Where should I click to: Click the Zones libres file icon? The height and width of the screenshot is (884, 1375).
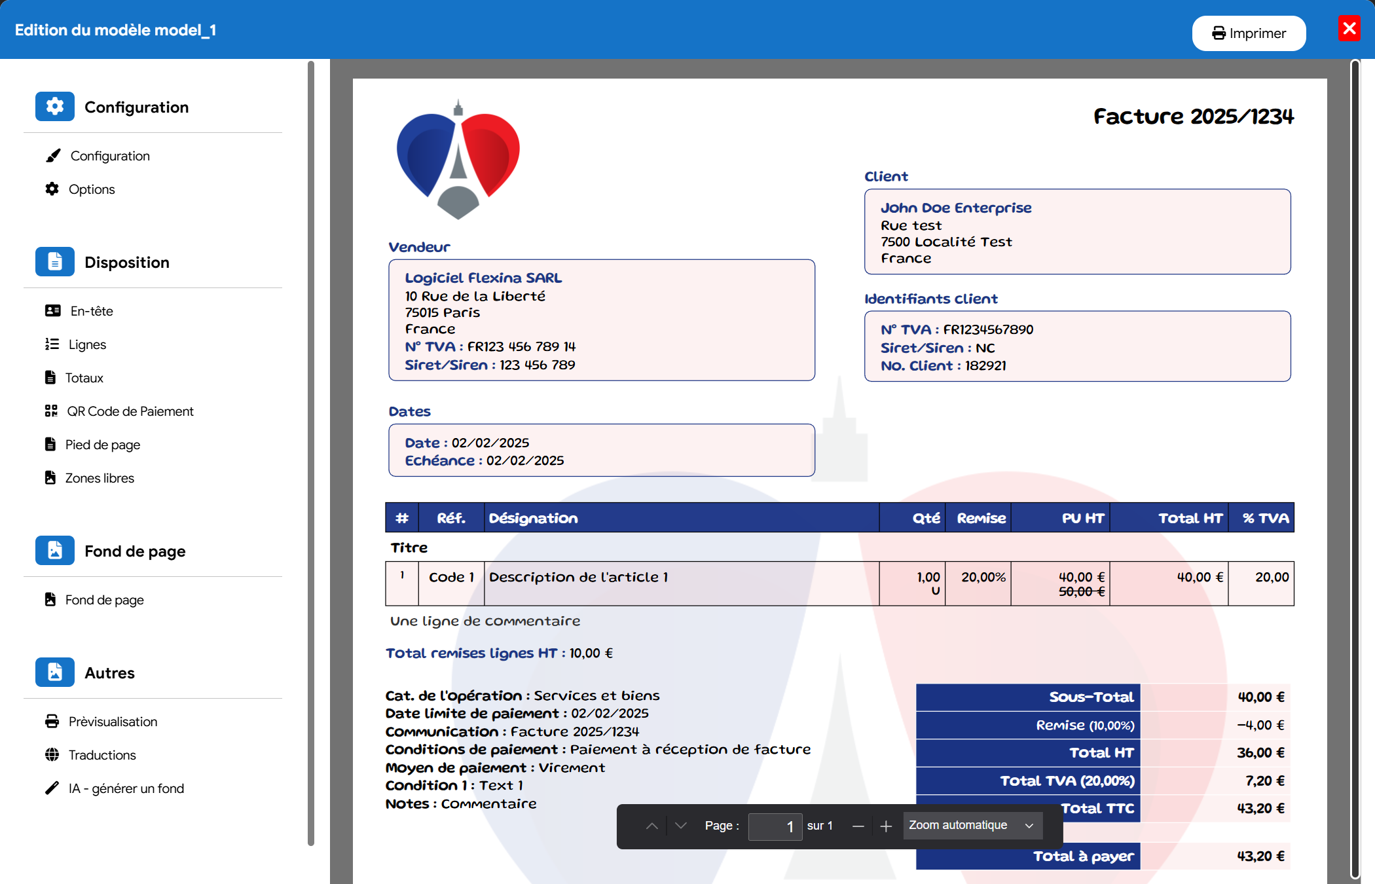click(x=50, y=478)
